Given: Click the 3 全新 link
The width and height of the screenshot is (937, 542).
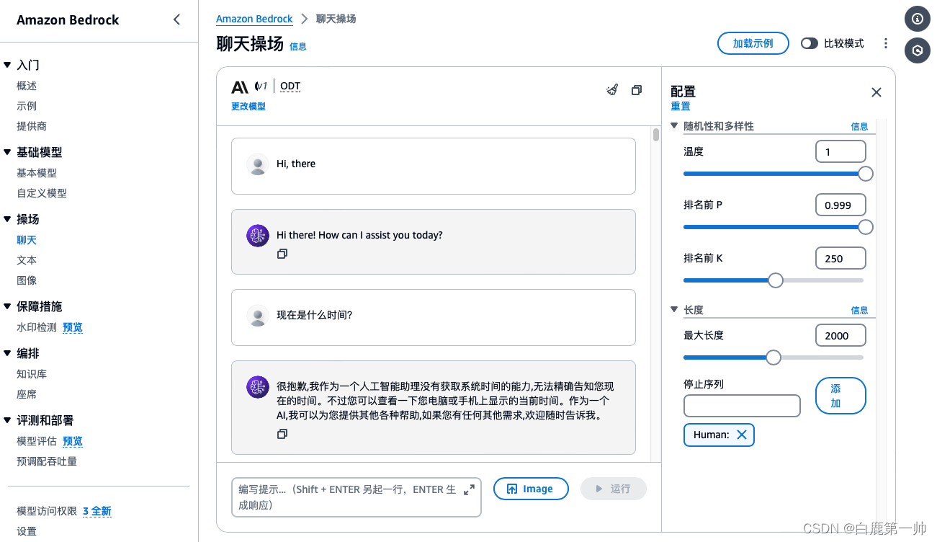Looking at the screenshot, I should pyautogui.click(x=97, y=511).
